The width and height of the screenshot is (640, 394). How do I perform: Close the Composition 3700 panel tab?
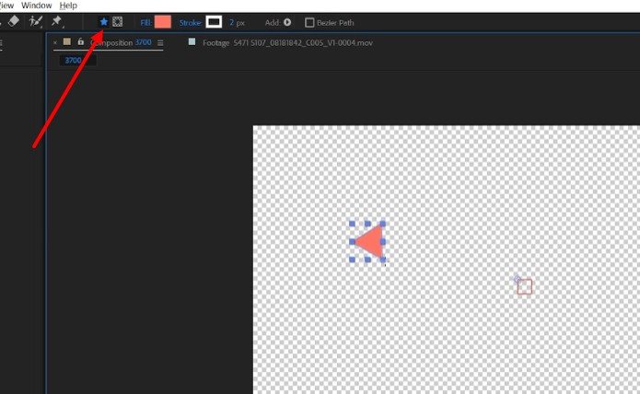pyautogui.click(x=55, y=42)
